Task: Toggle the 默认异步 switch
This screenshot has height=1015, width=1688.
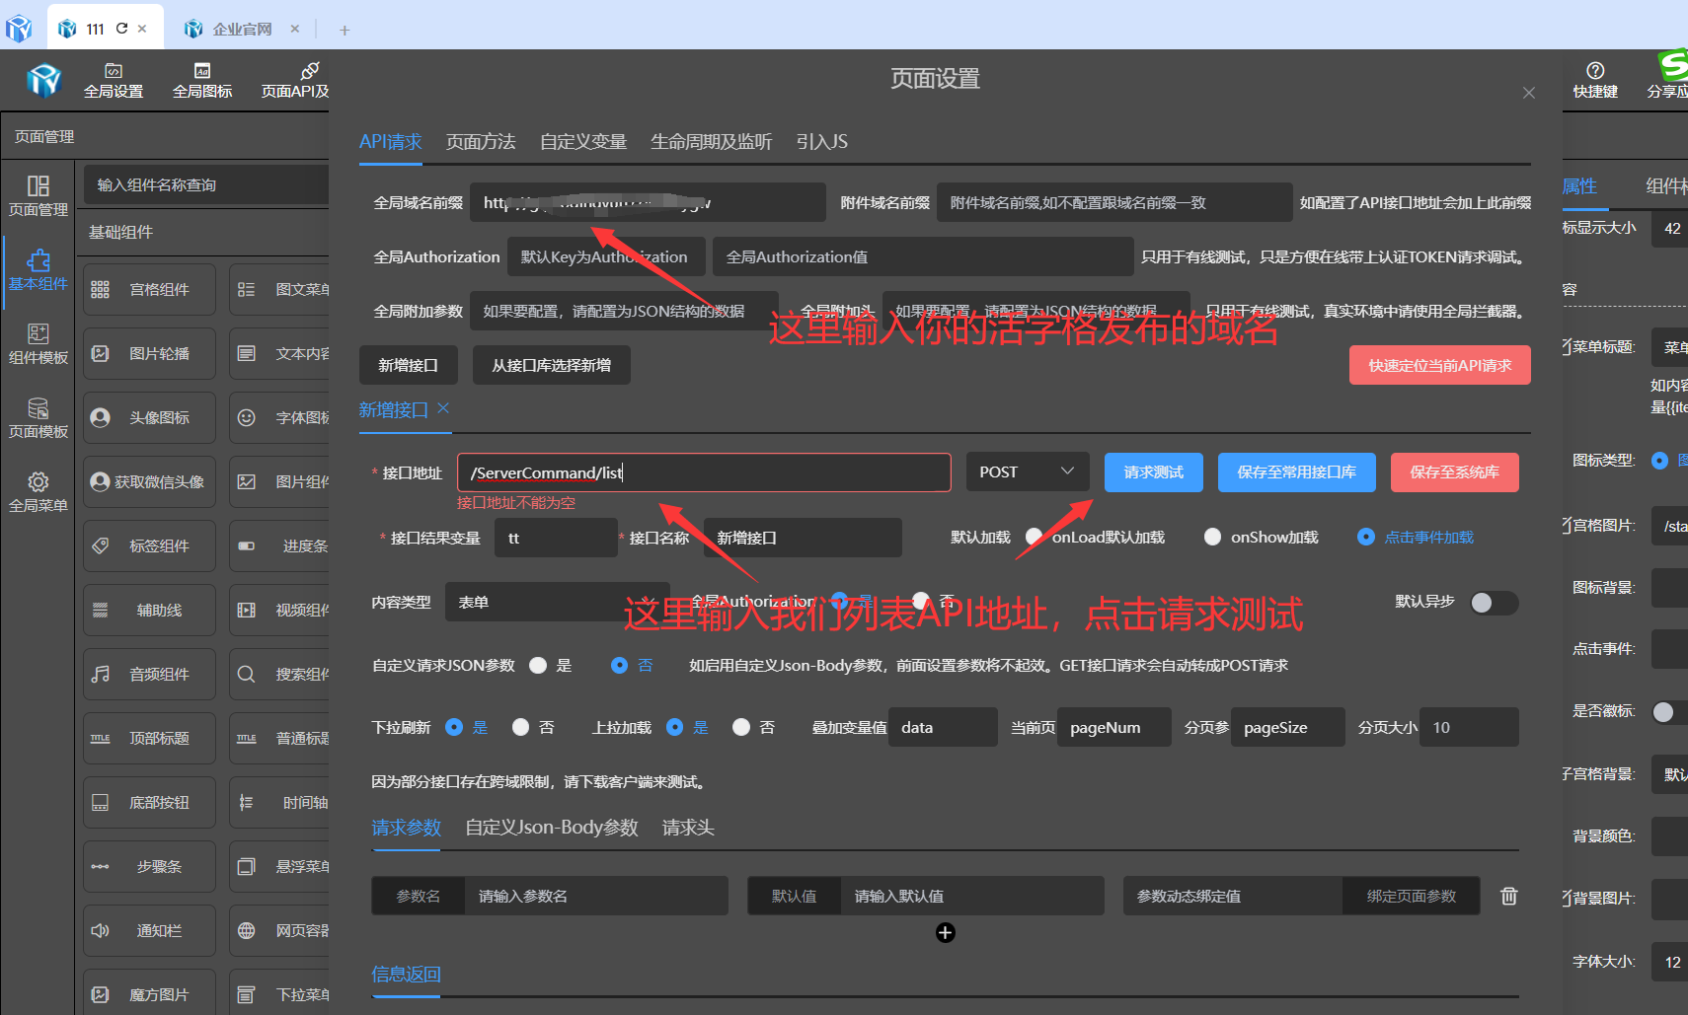Action: [x=1494, y=603]
